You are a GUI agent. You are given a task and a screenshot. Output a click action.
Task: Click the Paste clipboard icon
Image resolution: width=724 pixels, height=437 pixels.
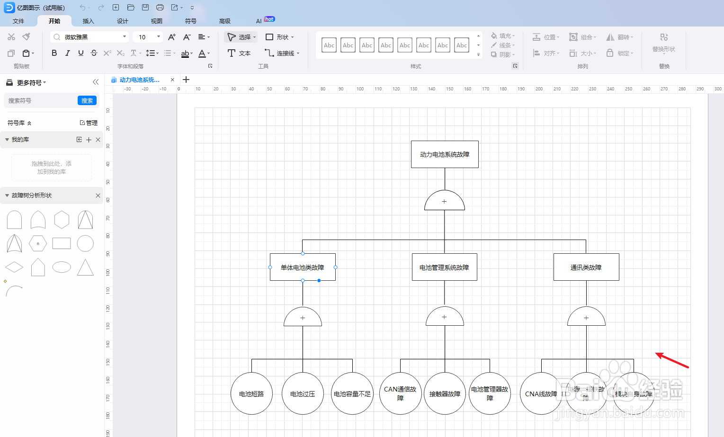tap(26, 53)
